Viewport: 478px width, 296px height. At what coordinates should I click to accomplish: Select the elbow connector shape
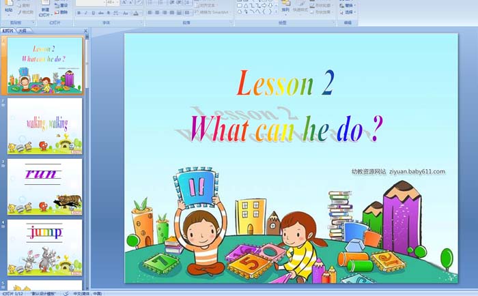click(252, 5)
